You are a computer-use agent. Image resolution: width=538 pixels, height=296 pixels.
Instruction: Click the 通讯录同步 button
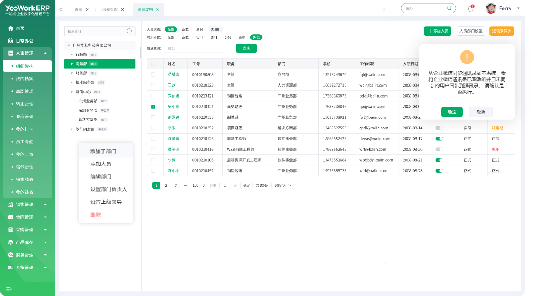click(x=502, y=31)
